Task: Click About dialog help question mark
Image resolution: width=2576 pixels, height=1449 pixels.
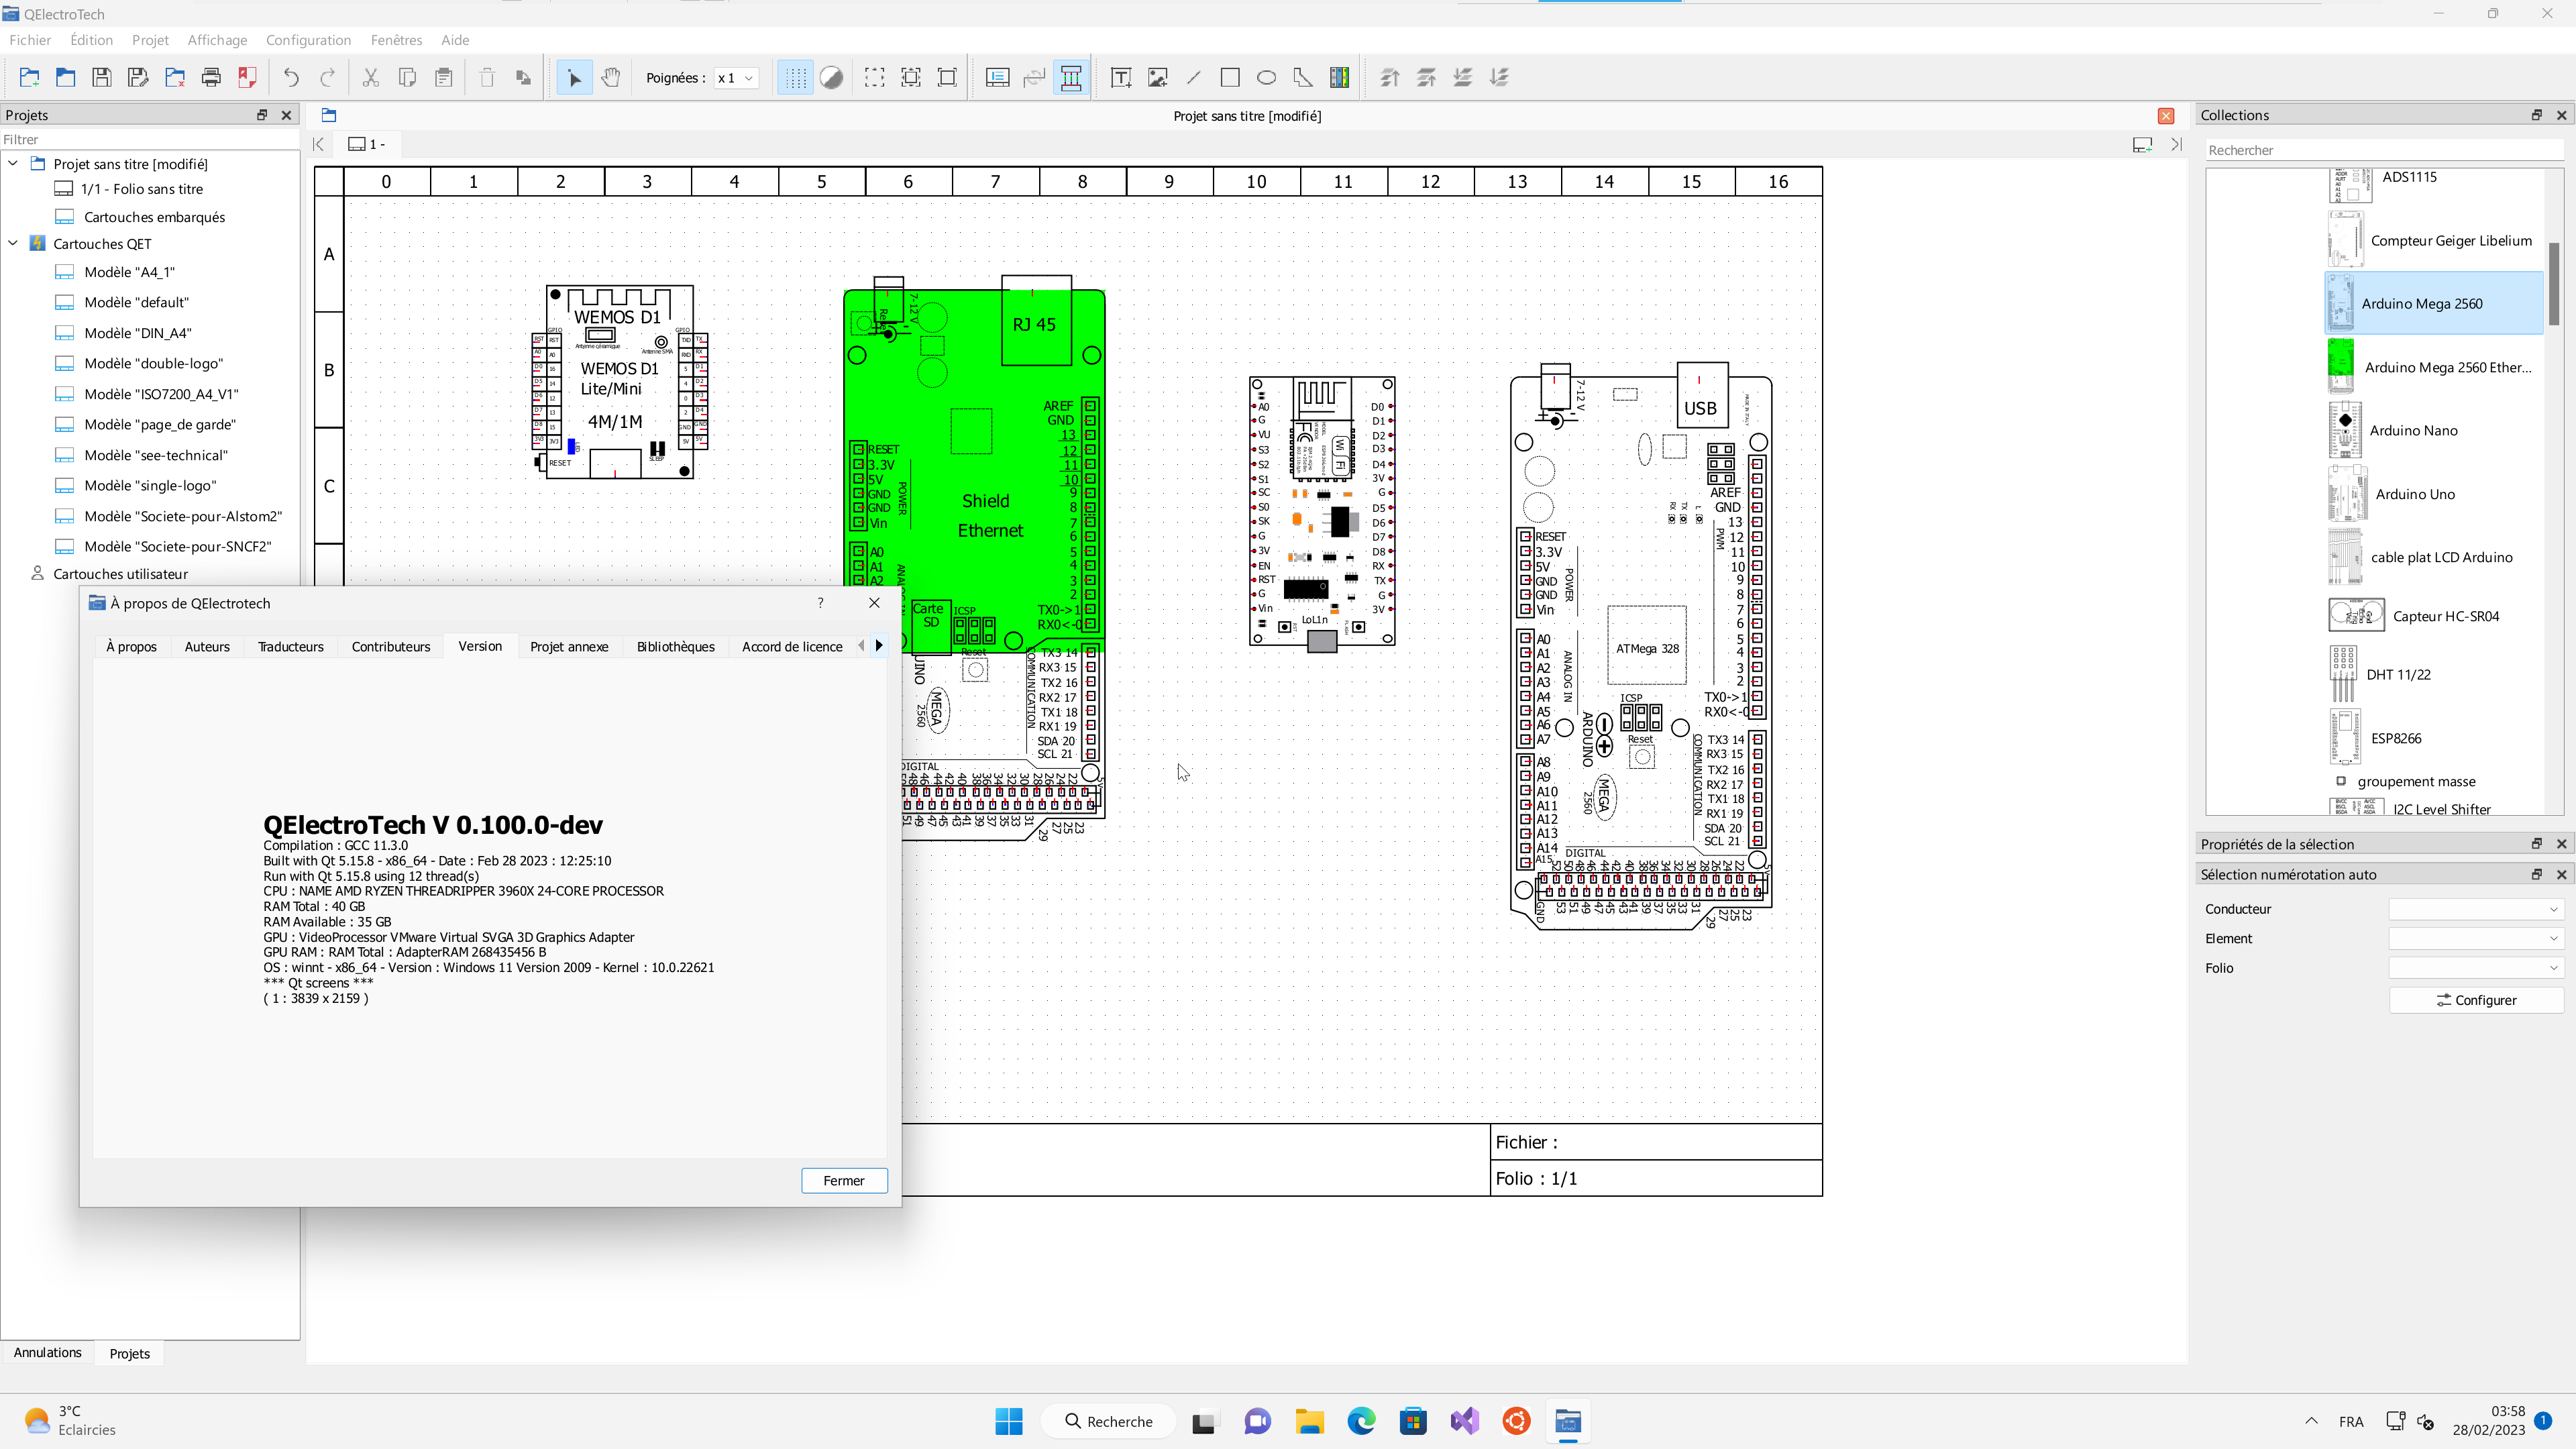Action: click(820, 602)
